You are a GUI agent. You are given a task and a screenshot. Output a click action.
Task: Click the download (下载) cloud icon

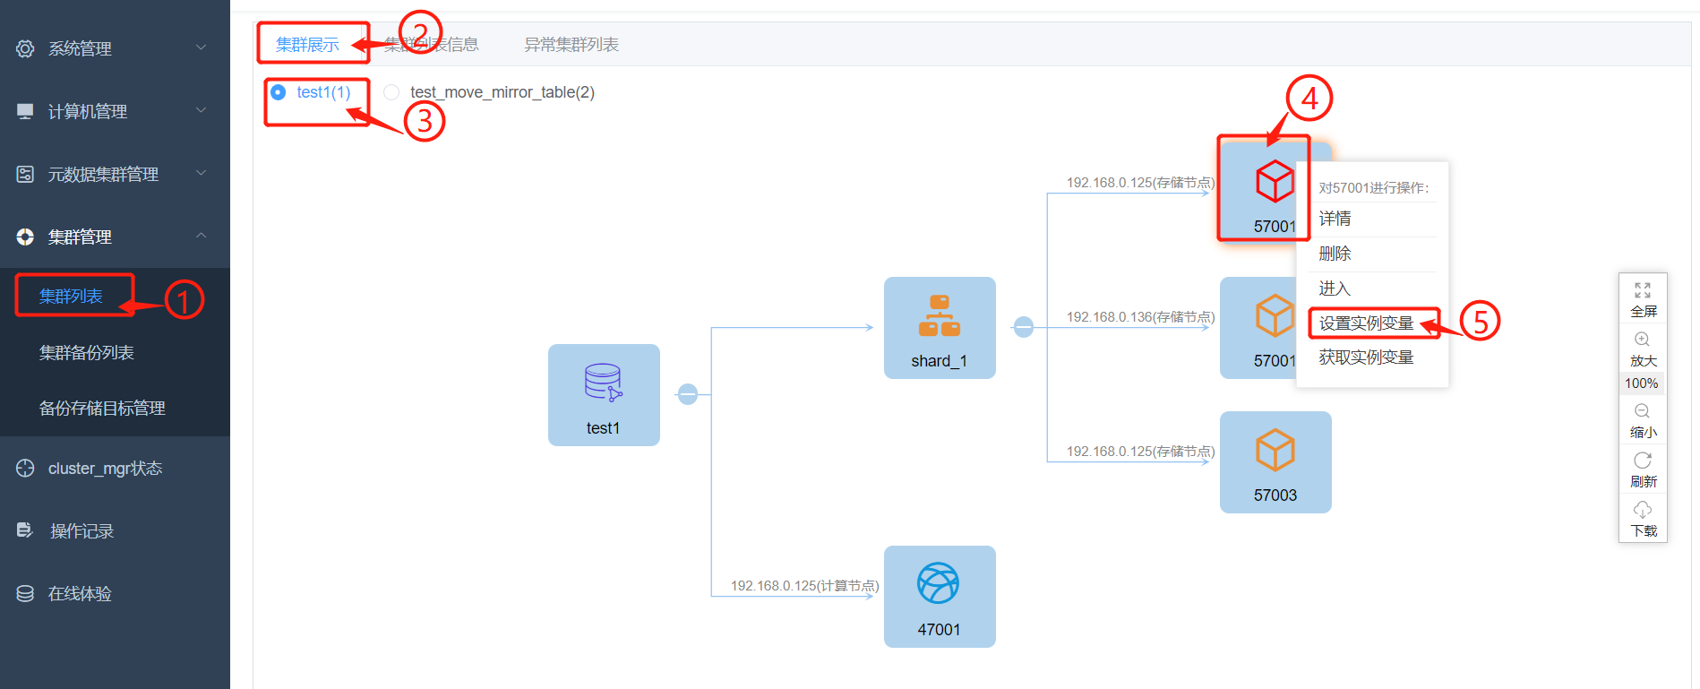[1642, 510]
